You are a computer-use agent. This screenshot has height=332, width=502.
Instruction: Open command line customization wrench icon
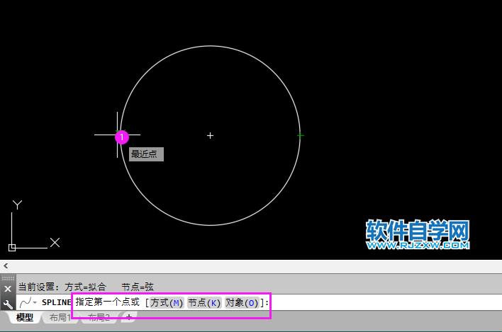[x=8, y=304]
